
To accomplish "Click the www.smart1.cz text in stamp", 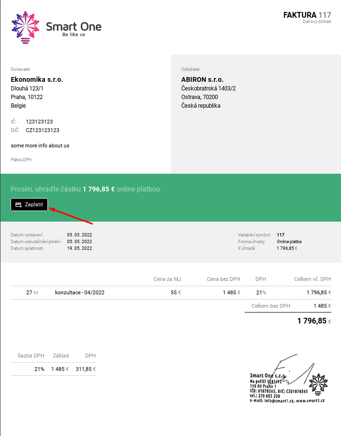I will [x=312, y=401].
